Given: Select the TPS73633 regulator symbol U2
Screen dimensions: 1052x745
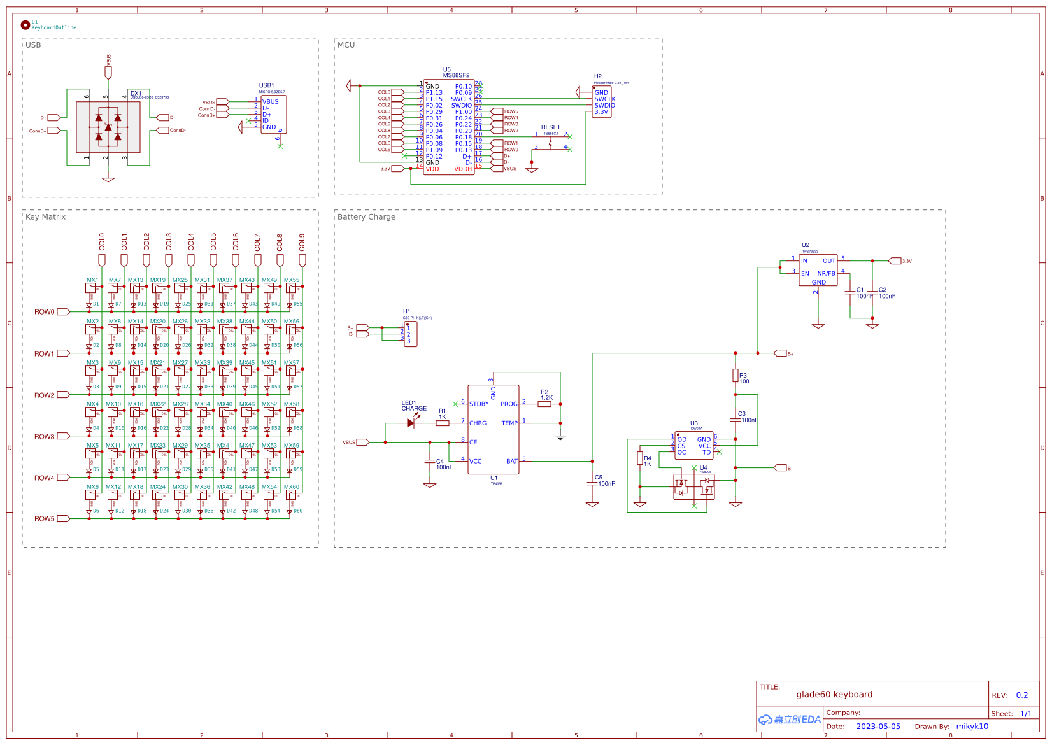Looking at the screenshot, I should (818, 271).
